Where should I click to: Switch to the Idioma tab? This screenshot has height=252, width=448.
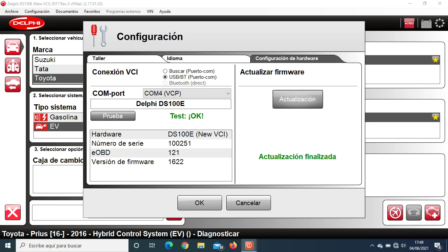click(207, 58)
